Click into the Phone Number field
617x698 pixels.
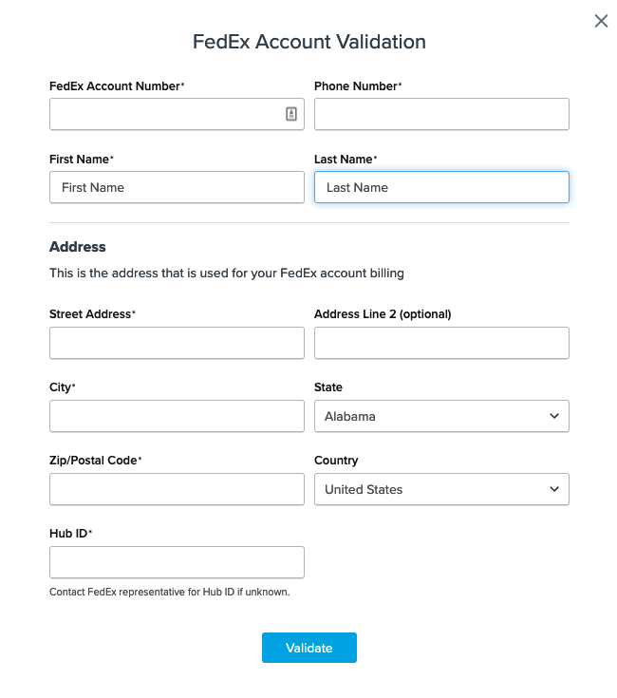[441, 114]
